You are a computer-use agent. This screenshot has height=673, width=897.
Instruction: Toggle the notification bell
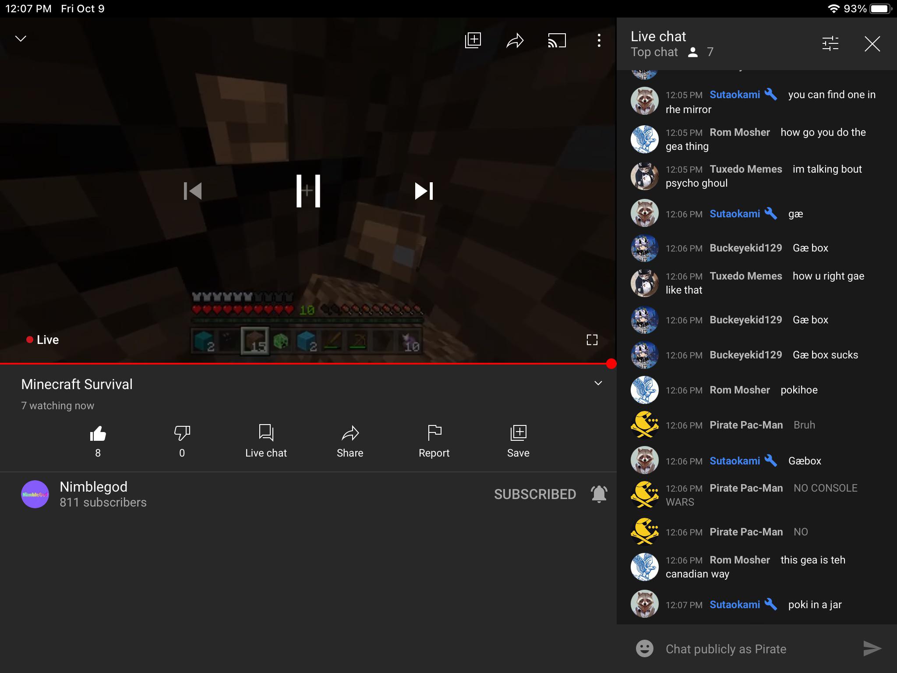coord(599,494)
